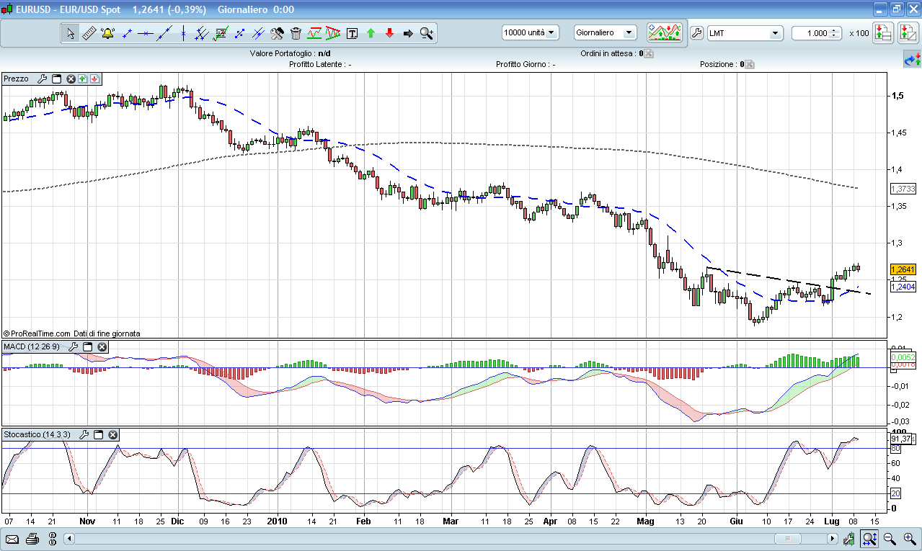
Task: Open the alarm bell alert tool
Action: 108,33
